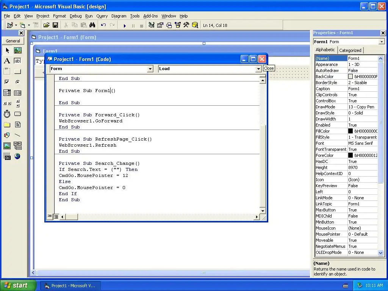Viewport: 388px width, 291px height.
Task: Click the ForeColor black swatch
Action: click(x=350, y=155)
